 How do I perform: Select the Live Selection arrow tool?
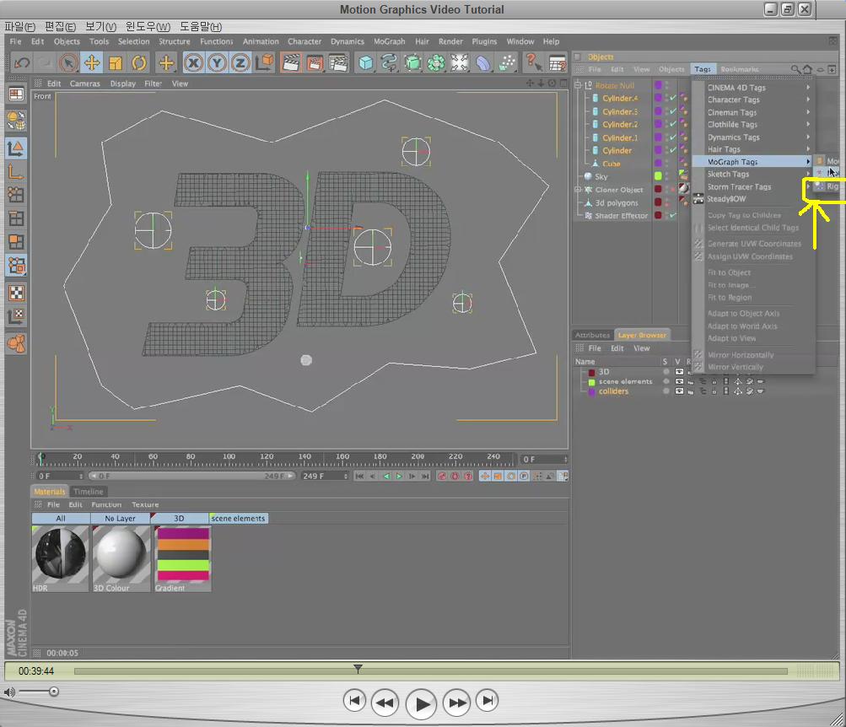pyautogui.click(x=68, y=63)
